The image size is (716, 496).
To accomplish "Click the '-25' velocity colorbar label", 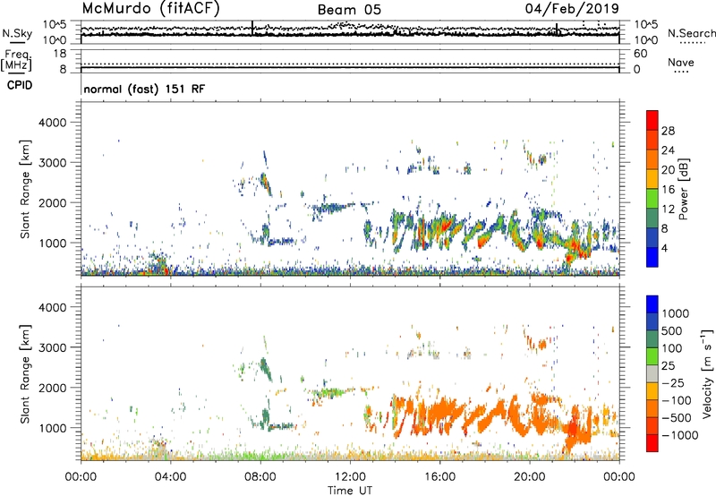I will point(674,383).
